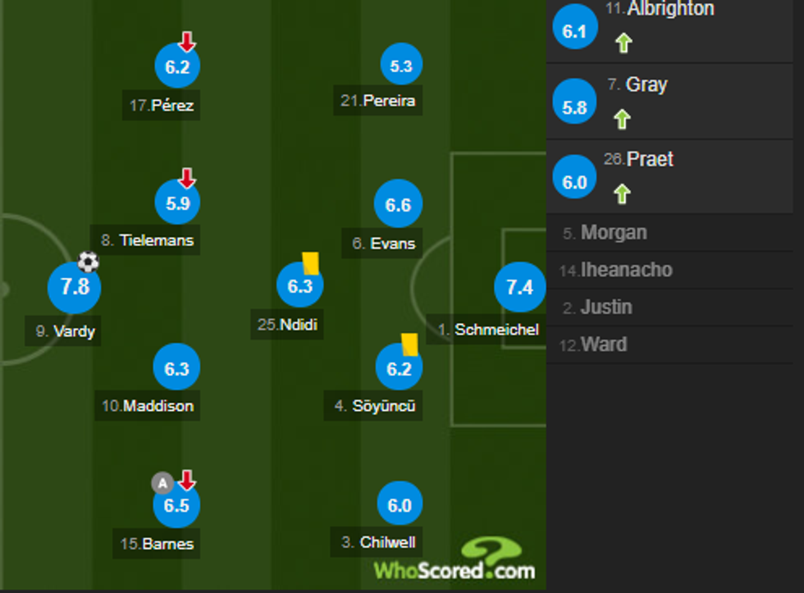Click the assist badge next to Barnes

point(162,483)
